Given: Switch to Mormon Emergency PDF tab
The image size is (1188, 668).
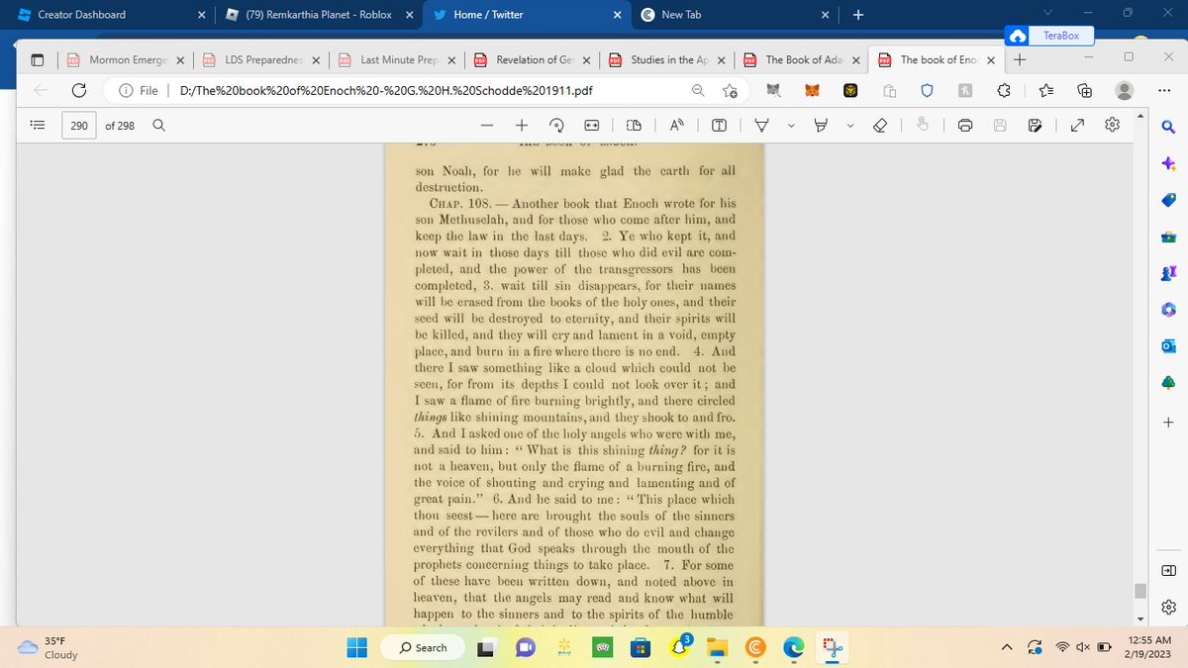Looking at the screenshot, I should [126, 59].
